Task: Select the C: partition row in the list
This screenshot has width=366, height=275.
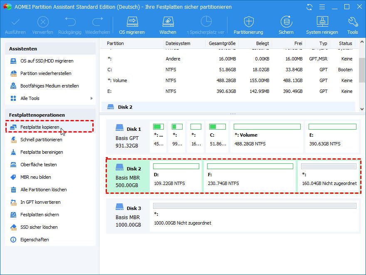Action: click(230, 70)
